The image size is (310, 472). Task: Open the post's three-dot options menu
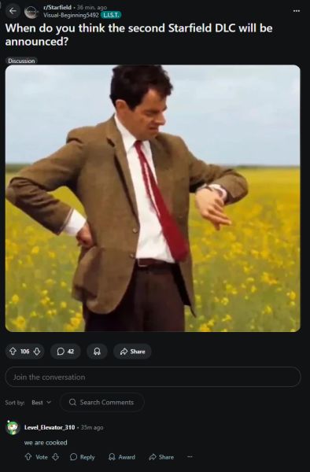pyautogui.click(x=297, y=11)
